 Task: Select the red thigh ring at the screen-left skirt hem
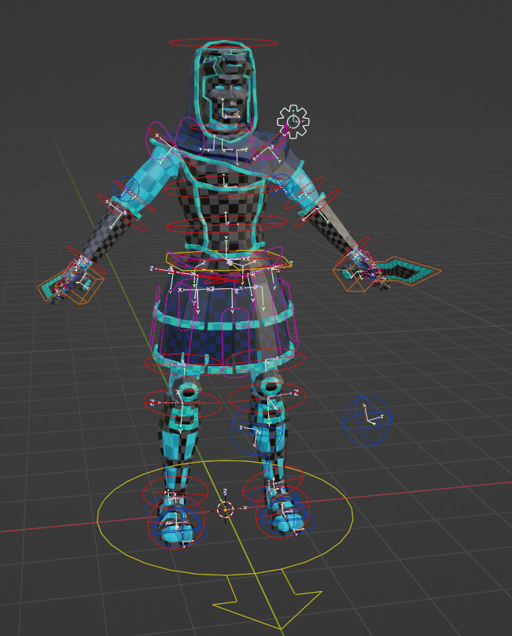pyautogui.click(x=183, y=364)
